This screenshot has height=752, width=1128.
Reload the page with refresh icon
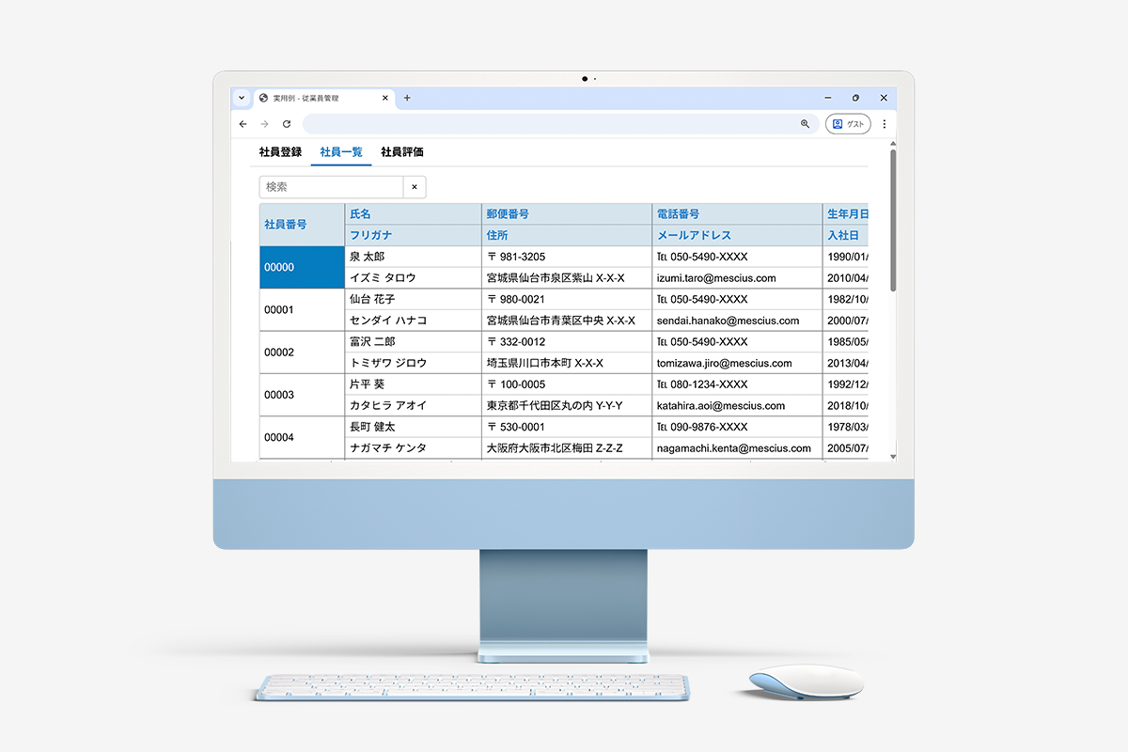pos(287,124)
